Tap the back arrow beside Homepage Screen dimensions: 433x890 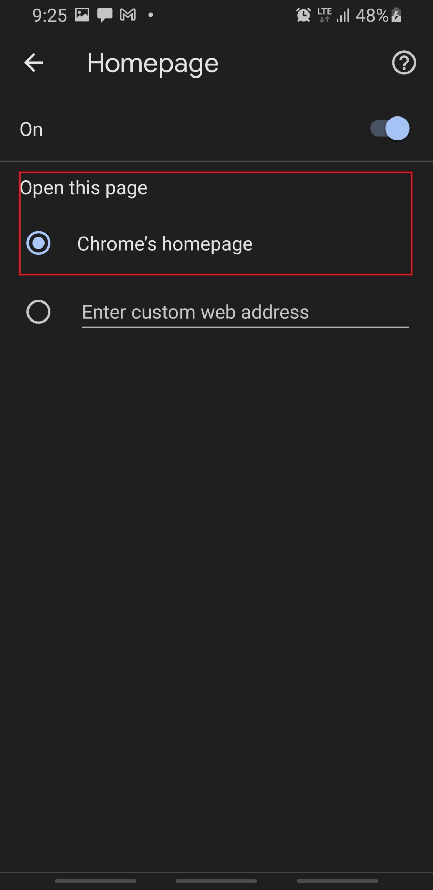(34, 63)
